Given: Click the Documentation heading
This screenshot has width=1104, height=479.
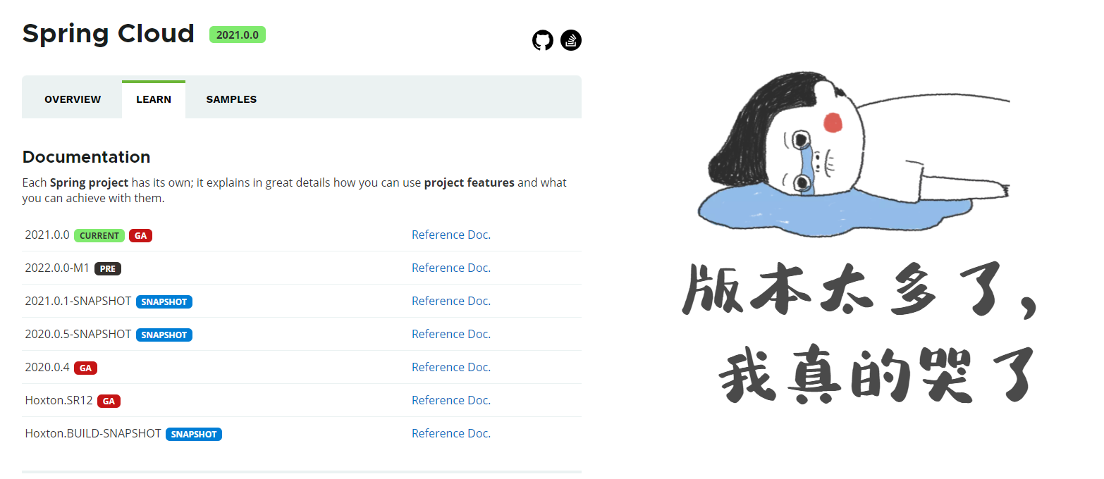Looking at the screenshot, I should pyautogui.click(x=86, y=156).
